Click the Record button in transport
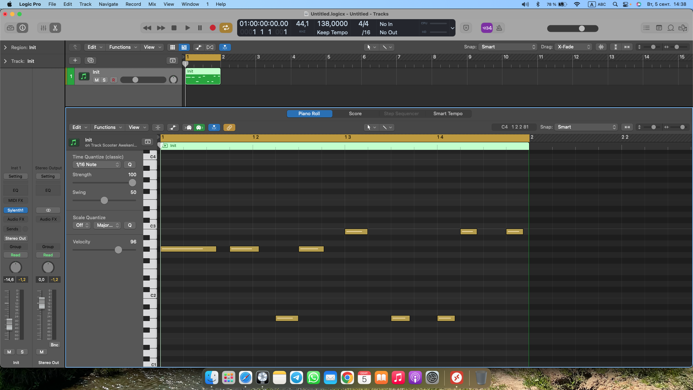The height and width of the screenshot is (390, 693). click(213, 28)
